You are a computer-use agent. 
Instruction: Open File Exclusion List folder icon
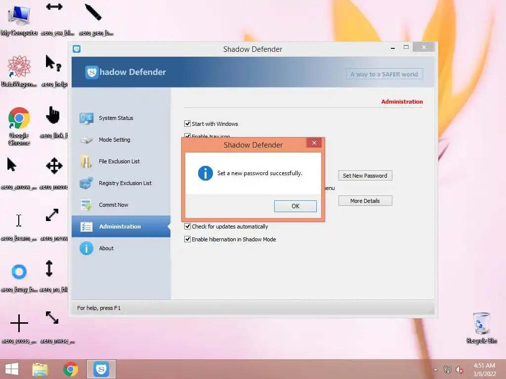(86, 161)
